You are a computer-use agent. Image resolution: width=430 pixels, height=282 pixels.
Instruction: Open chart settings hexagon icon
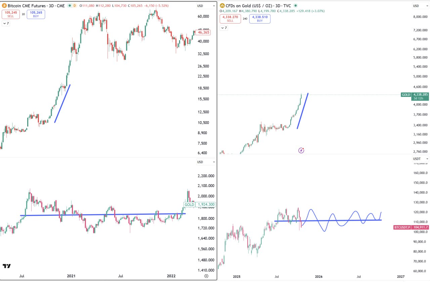[206, 276]
